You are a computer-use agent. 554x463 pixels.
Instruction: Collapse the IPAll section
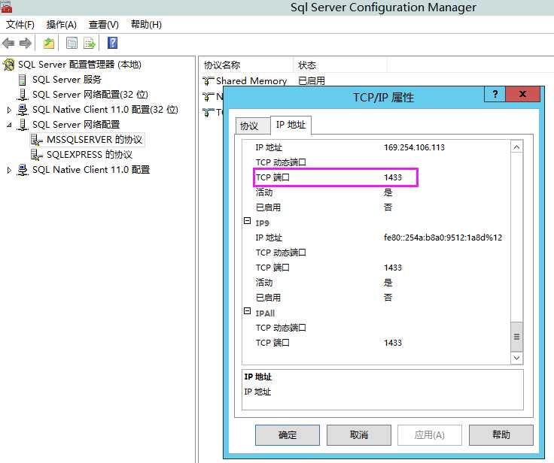click(248, 311)
